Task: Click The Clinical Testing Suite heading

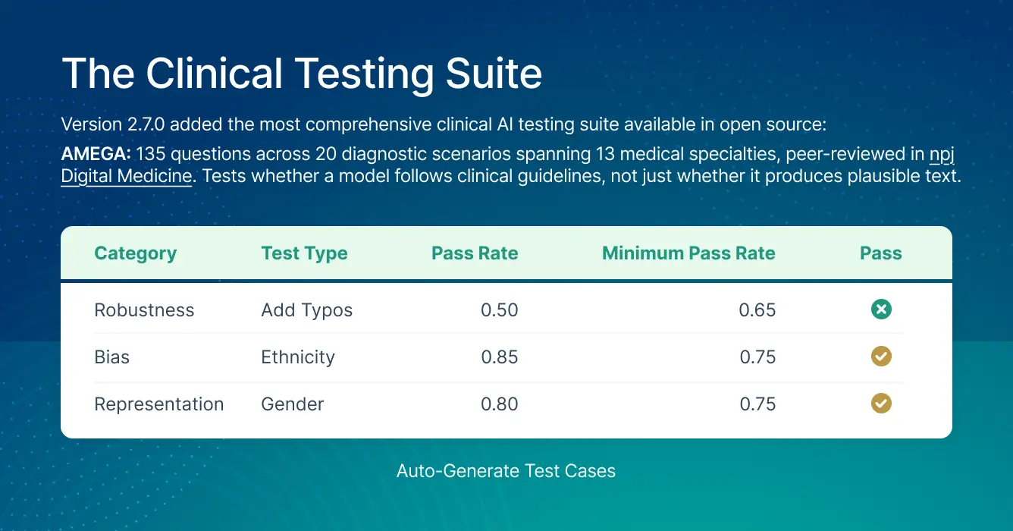Action: click(x=302, y=74)
